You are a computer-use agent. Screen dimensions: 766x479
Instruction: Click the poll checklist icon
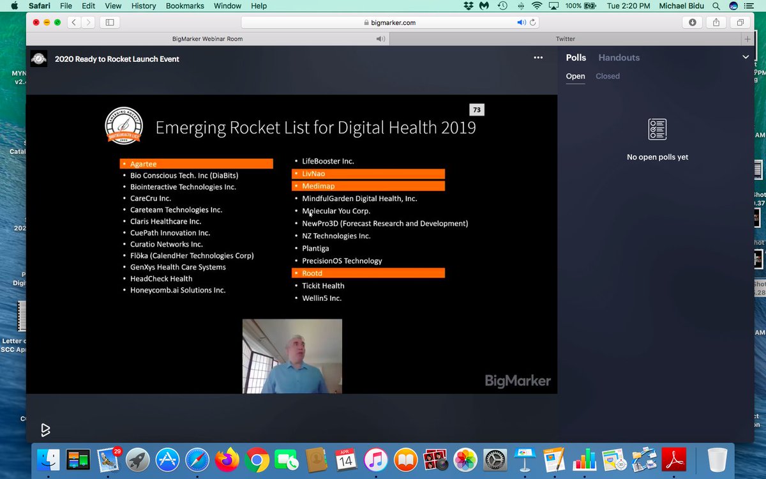(x=657, y=129)
